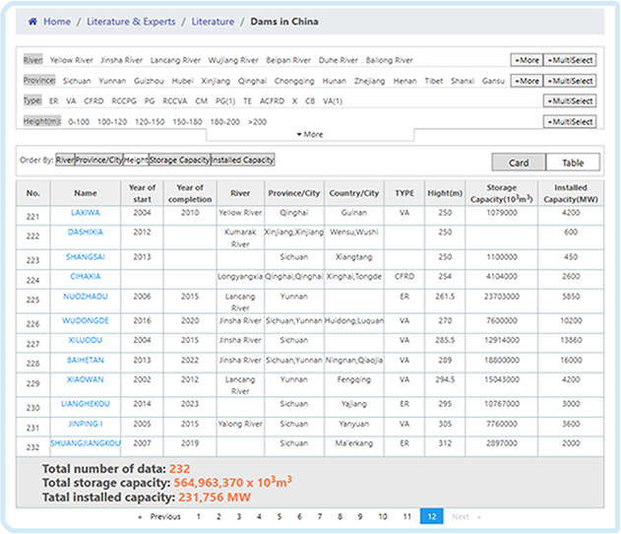Open the LAXIWA dam entry
This screenshot has width=621, height=534.
click(x=86, y=211)
